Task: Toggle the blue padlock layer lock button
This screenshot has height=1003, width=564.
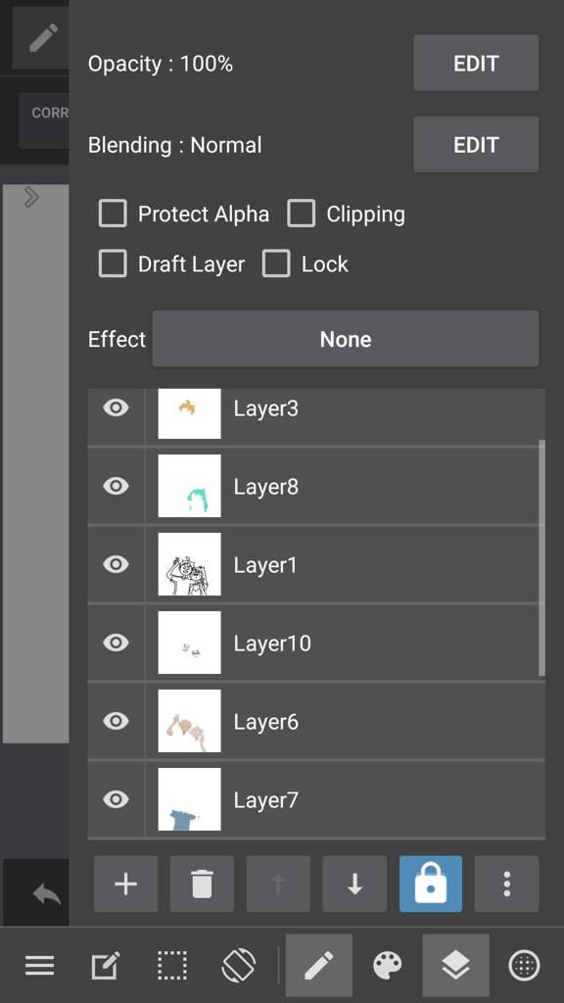Action: click(x=431, y=884)
